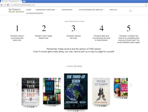Open the ARTICLES menu
The image size is (148, 112).
coord(113,10)
